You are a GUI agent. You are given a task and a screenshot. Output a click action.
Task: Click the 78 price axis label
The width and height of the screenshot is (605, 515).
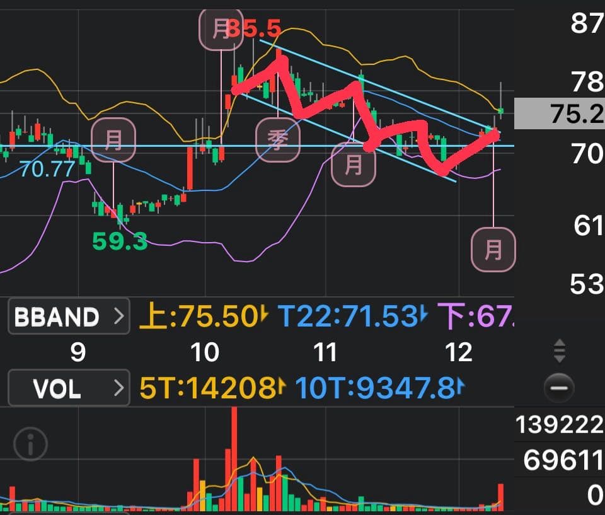click(587, 82)
